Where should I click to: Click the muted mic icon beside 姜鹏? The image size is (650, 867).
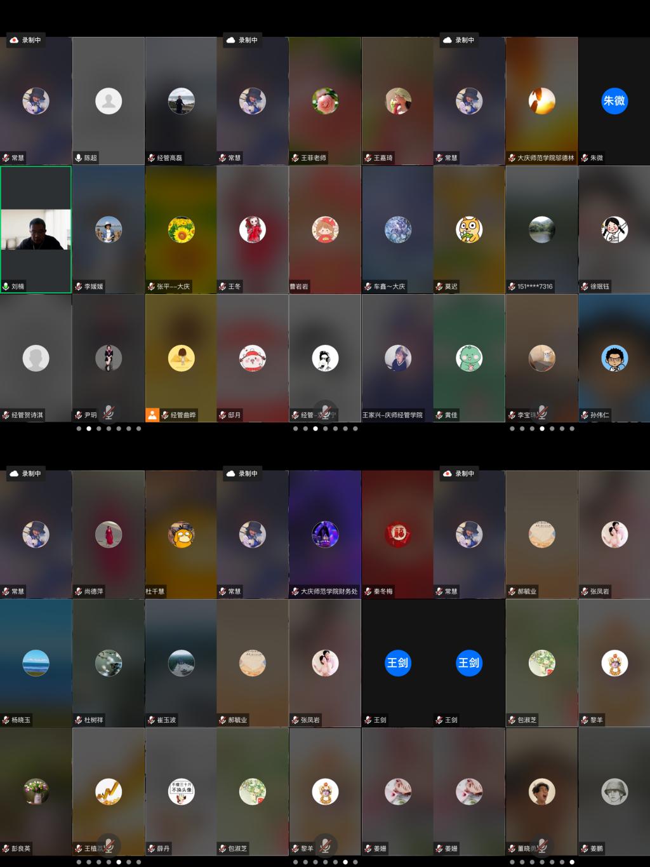pyautogui.click(x=585, y=849)
